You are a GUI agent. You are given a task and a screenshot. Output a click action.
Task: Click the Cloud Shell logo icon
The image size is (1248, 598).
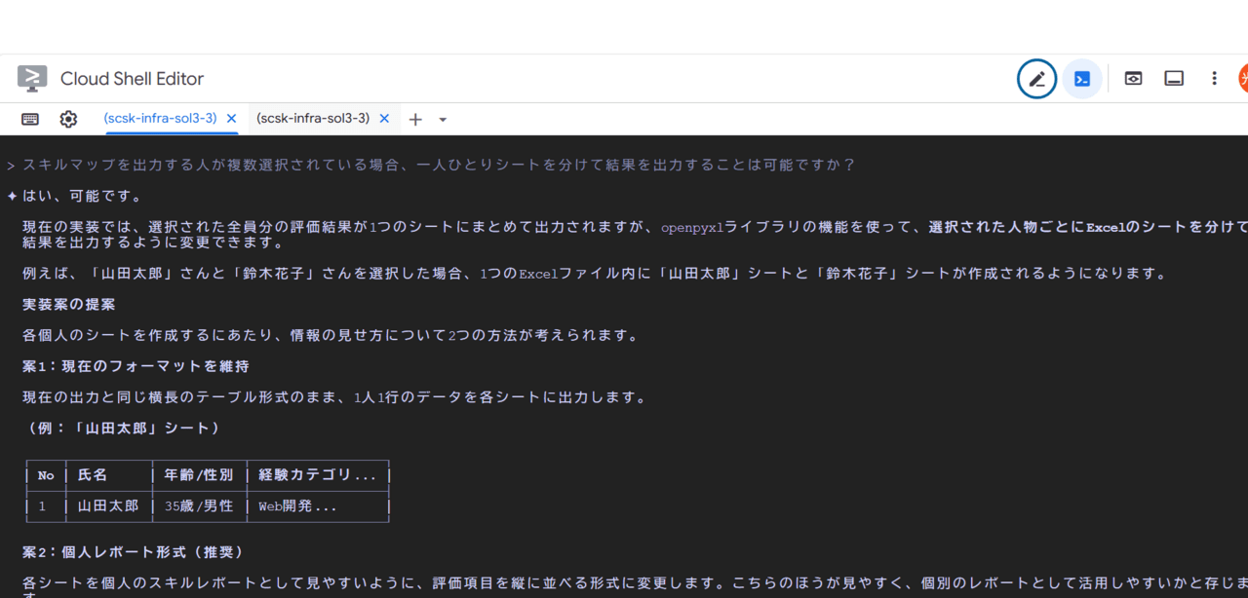tap(32, 79)
